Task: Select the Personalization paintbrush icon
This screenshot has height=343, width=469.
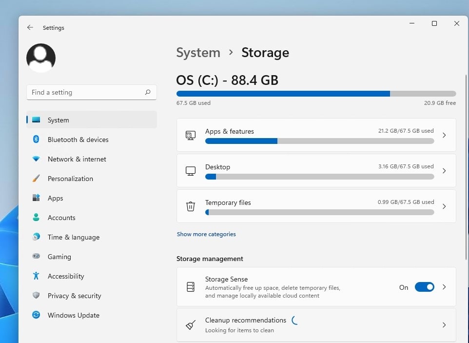Action: (36, 179)
